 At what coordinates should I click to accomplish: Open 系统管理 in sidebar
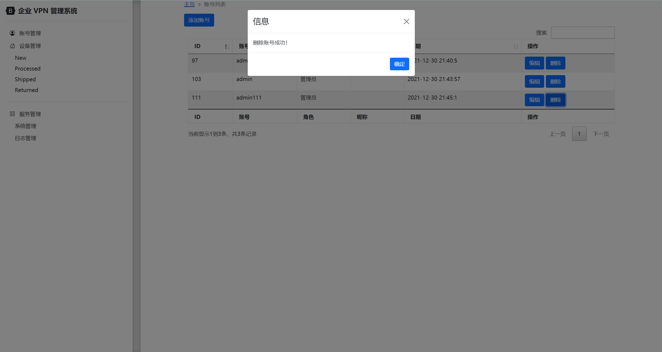pyautogui.click(x=25, y=126)
